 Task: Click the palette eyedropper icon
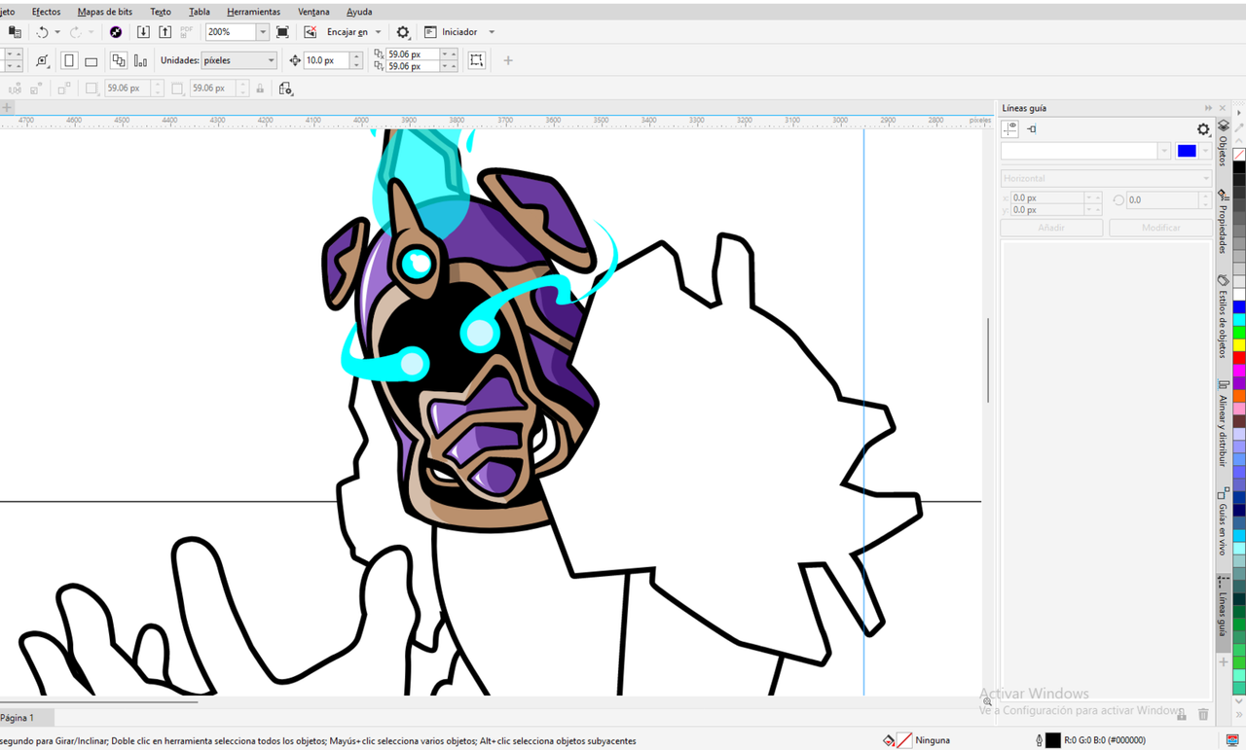1239,127
